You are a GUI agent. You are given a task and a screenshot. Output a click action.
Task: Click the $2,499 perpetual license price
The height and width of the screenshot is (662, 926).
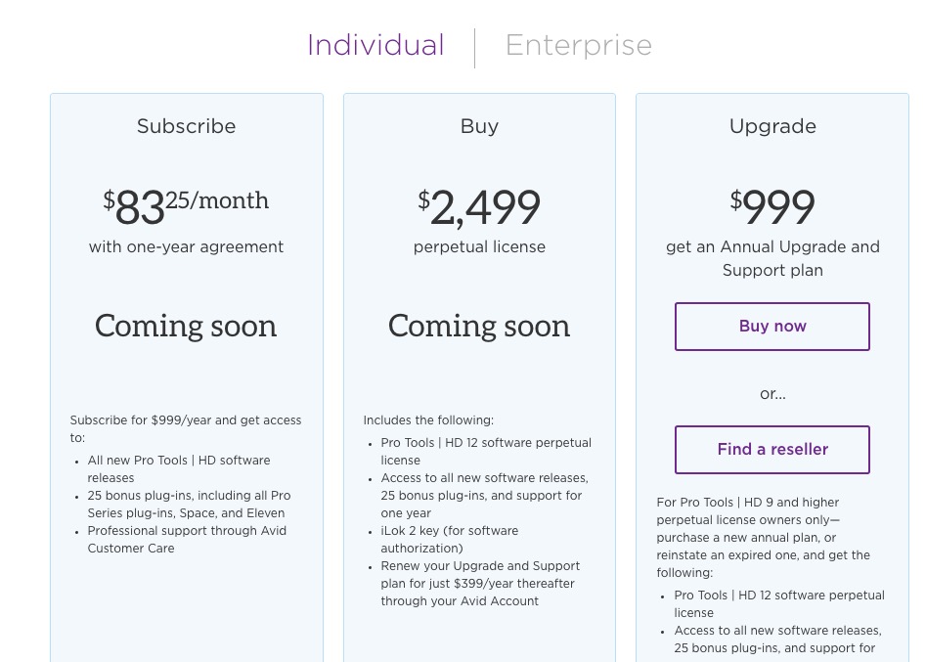479,206
